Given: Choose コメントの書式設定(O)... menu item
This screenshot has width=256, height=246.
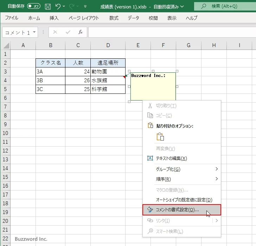Looking at the screenshot, I should (182, 210).
